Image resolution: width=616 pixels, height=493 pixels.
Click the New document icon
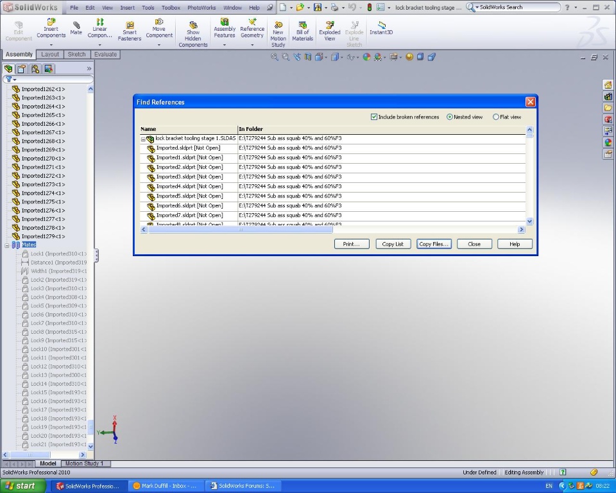click(283, 7)
